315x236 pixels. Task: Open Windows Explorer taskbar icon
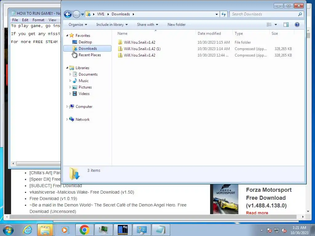(x=45, y=230)
